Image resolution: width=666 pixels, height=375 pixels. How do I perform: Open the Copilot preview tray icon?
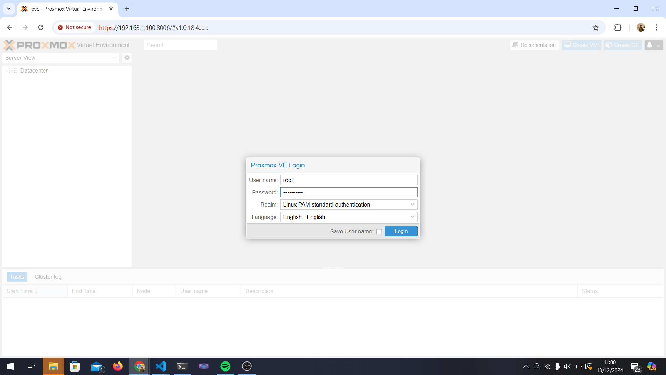[x=651, y=366]
